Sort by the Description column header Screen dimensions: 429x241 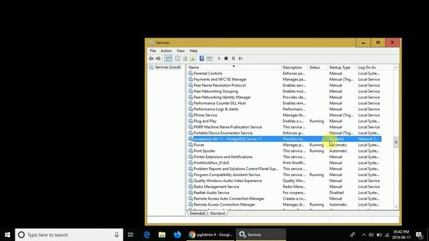294,67
